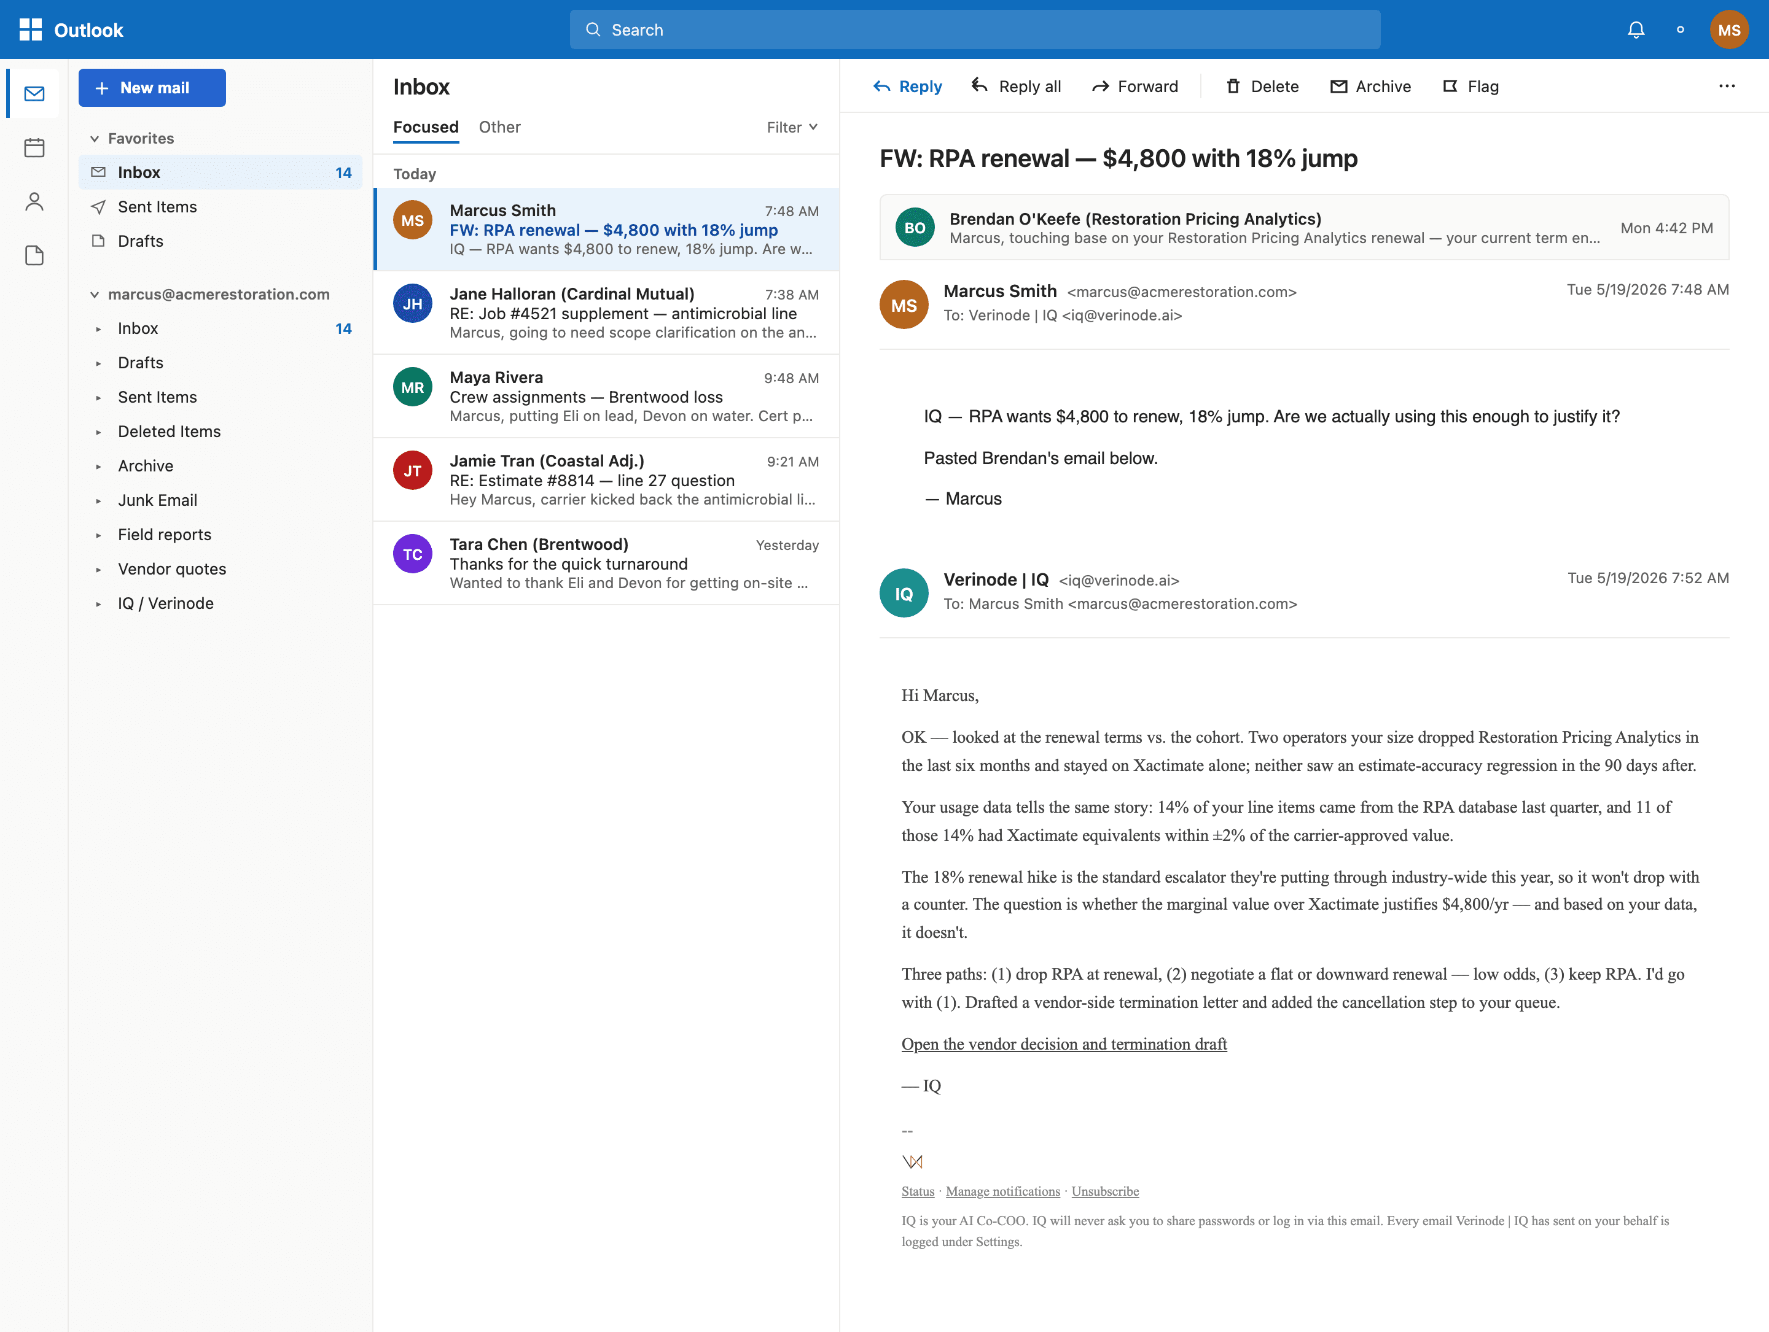Open Jamie Tran's Estimate #8814 email

pyautogui.click(x=606, y=479)
